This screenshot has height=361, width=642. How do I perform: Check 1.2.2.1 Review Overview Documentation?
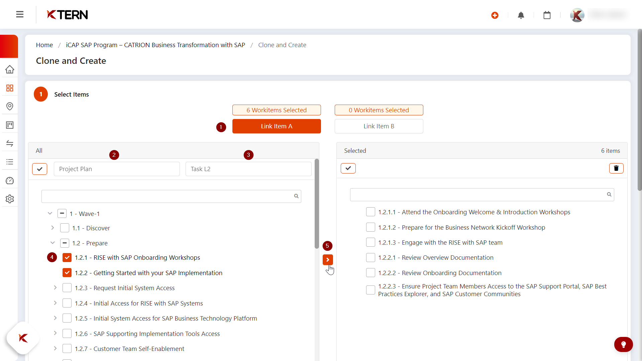(370, 257)
